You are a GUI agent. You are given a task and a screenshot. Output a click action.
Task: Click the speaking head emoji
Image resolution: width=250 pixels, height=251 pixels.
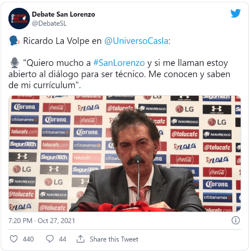tap(14, 41)
